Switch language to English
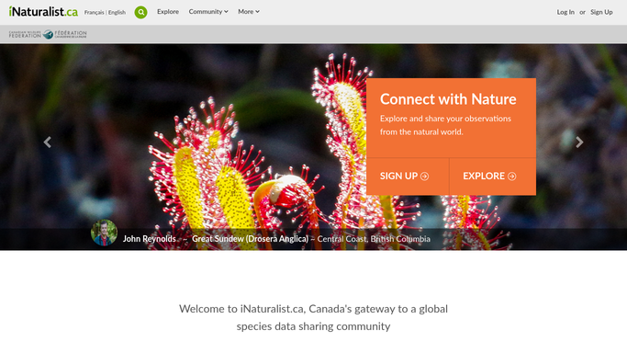This screenshot has height=353, width=627. (x=117, y=12)
